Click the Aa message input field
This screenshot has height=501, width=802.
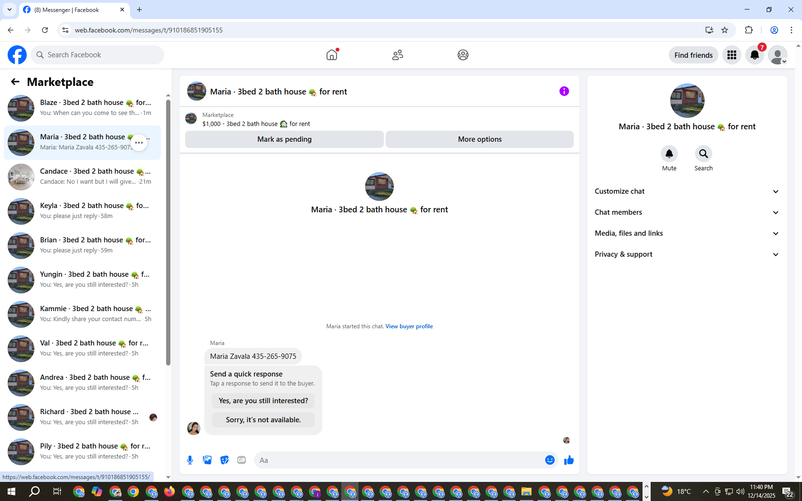pyautogui.click(x=399, y=460)
